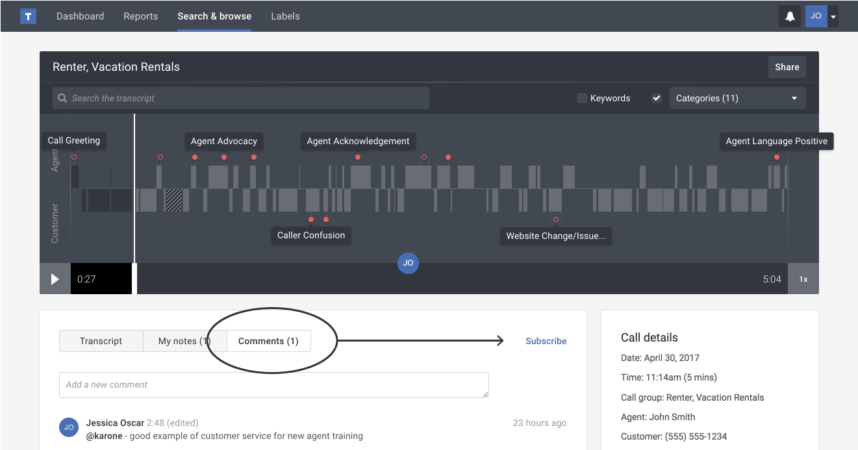858x450 pixels.
Task: Click the Jessica Oscar comment avatar
Action: click(69, 427)
